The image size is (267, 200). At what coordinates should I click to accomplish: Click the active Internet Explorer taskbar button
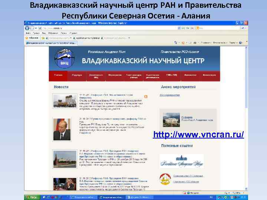(x=112, y=197)
